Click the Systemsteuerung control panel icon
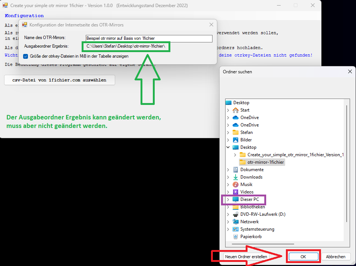The height and width of the screenshot is (266, 356). point(235,229)
